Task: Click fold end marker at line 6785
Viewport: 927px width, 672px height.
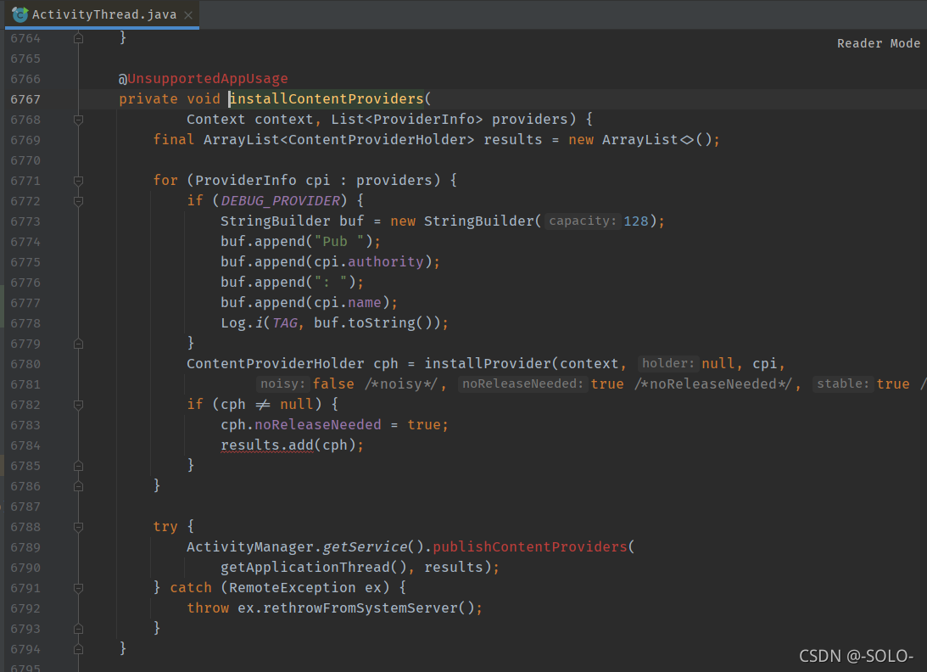Action: (x=78, y=466)
